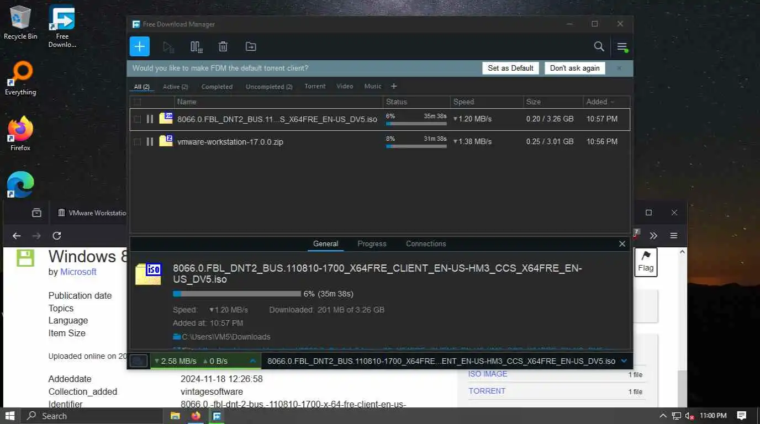Screen dimensions: 760x424
Task: Click the Windows Start button
Action: point(10,416)
